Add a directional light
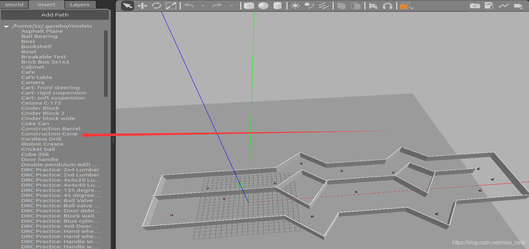The image size is (529, 249). (324, 6)
